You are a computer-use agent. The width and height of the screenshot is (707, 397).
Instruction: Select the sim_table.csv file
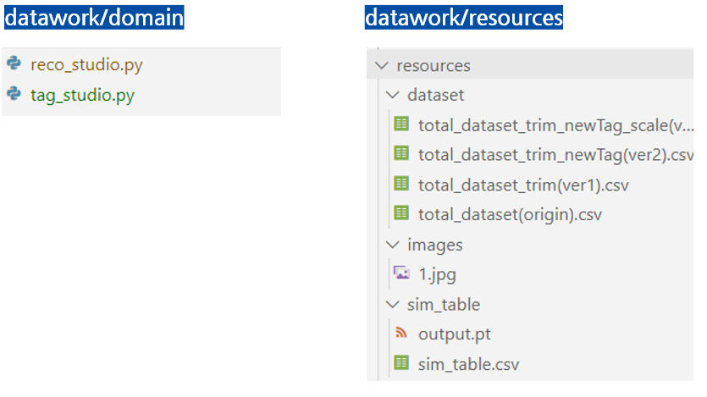[x=468, y=364]
